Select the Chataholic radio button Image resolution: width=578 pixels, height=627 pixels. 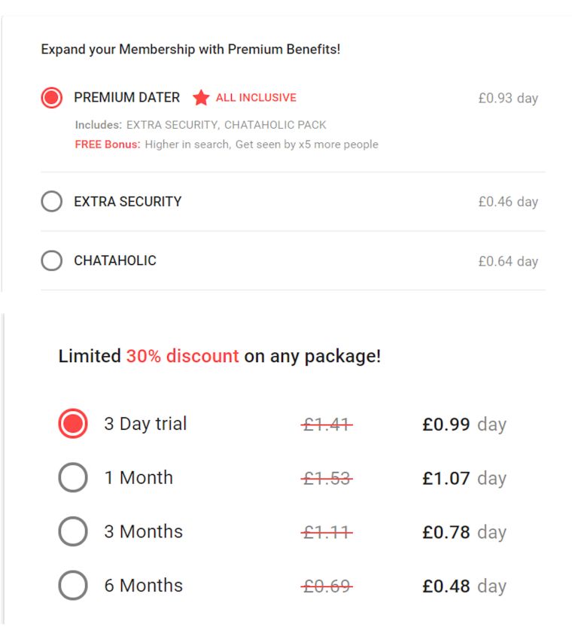(52, 261)
